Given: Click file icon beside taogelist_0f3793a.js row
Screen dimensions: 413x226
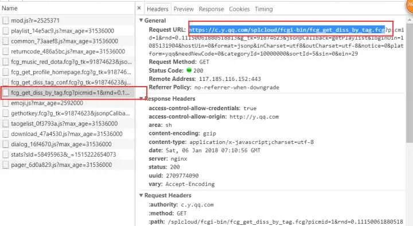Looking at the screenshot, I should (6, 123).
